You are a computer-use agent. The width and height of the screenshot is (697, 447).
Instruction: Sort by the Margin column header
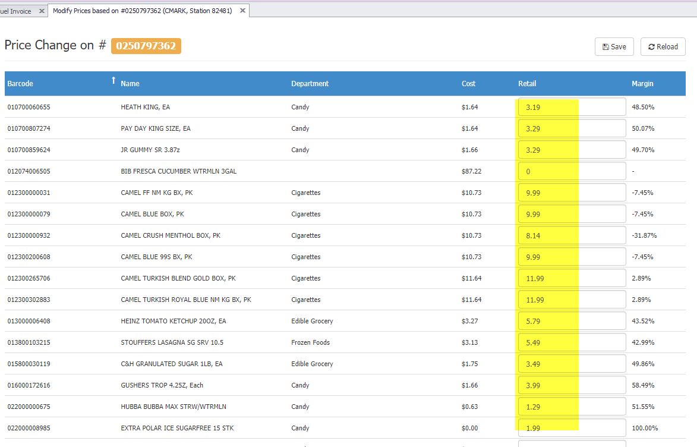pos(642,84)
